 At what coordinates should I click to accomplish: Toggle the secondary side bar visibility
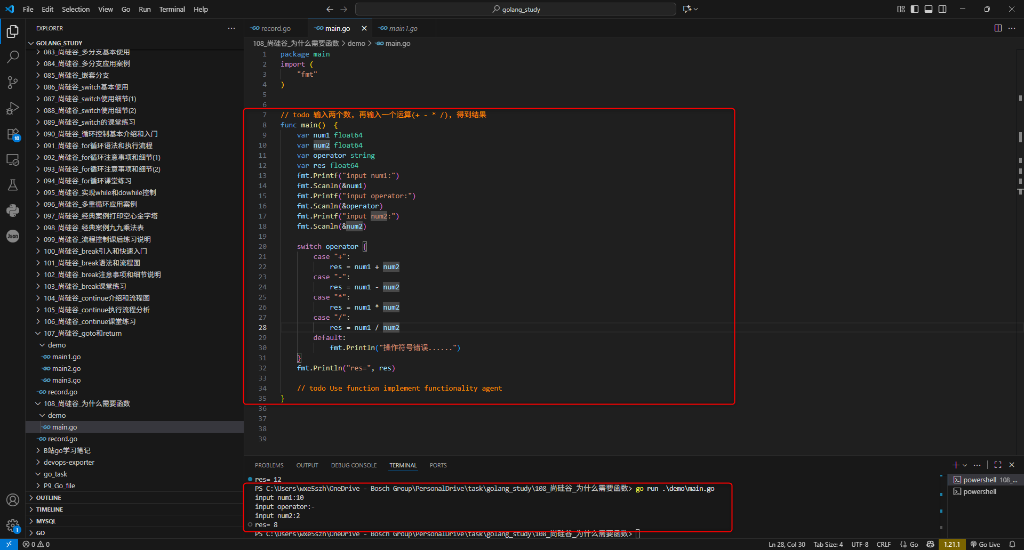tap(942, 9)
